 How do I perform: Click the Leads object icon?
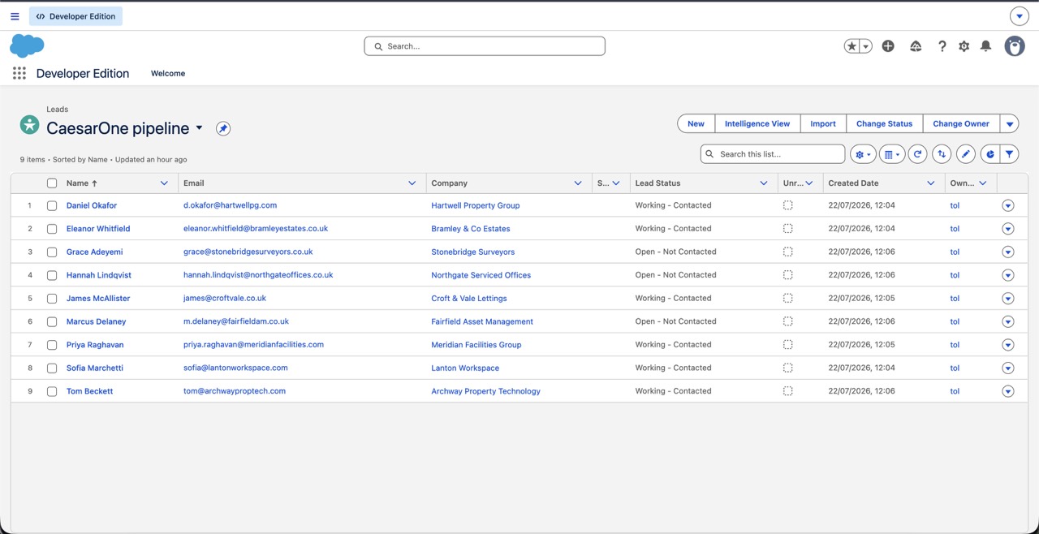30,124
